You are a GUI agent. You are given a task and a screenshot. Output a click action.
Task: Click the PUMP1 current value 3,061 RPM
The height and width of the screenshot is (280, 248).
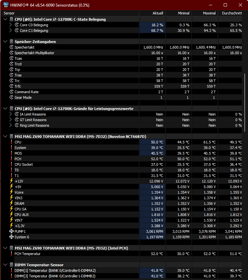point(155,231)
